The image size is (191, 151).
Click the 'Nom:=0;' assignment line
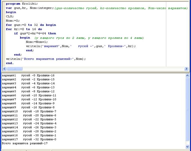13,20
